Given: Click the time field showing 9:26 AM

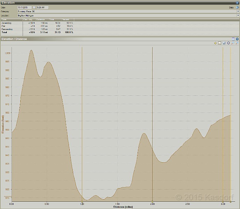Looking at the screenshot, I should (x=42, y=7).
